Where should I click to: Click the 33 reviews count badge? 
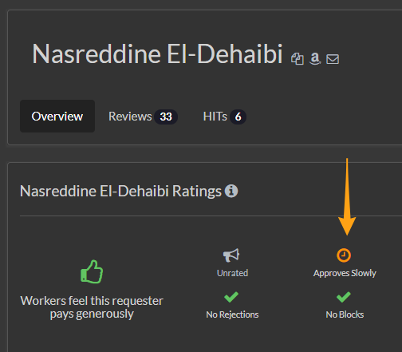tap(166, 117)
